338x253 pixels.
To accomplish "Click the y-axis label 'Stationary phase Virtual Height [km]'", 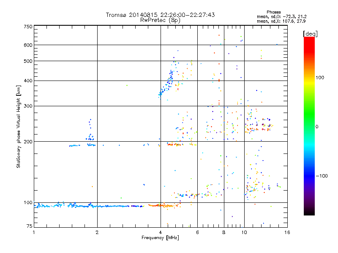I will tap(19, 127).
